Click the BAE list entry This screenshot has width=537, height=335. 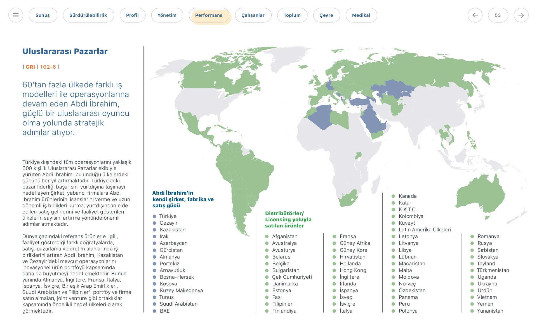pyautogui.click(x=165, y=311)
